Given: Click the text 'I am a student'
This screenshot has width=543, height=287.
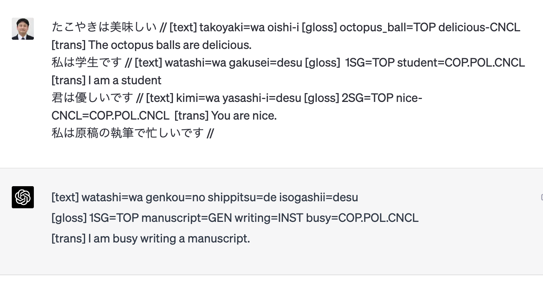Looking at the screenshot, I should pos(125,80).
